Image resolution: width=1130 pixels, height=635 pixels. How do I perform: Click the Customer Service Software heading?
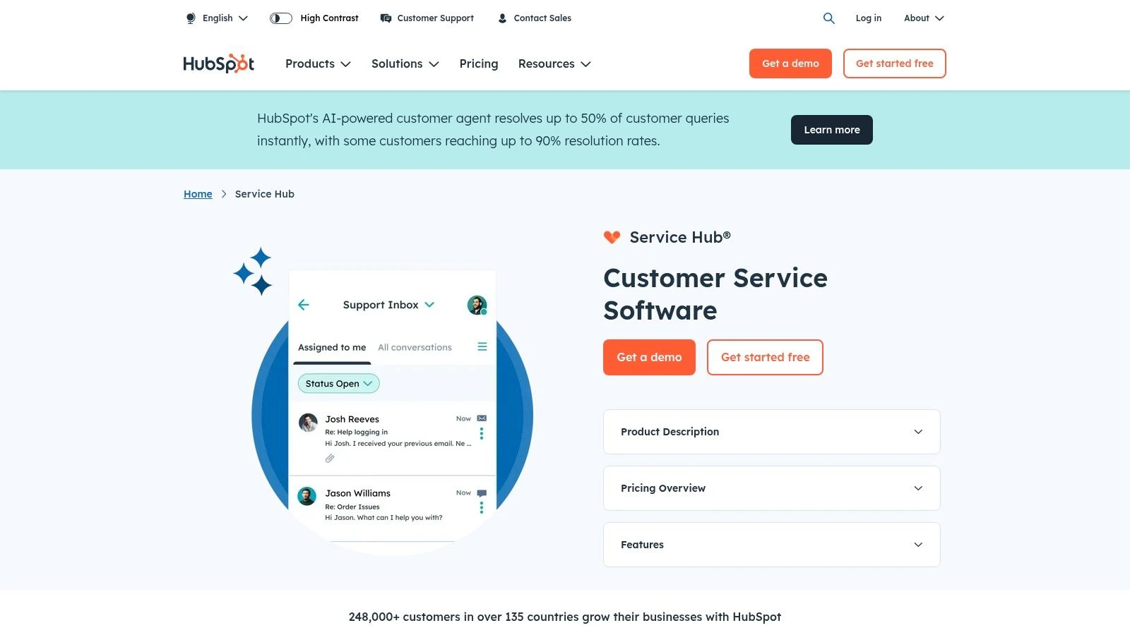(715, 294)
